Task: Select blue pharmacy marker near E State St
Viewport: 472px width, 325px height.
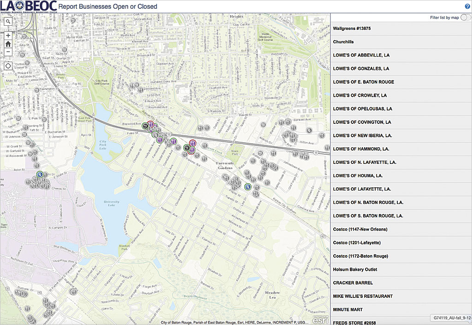Action: pyautogui.click(x=40, y=174)
